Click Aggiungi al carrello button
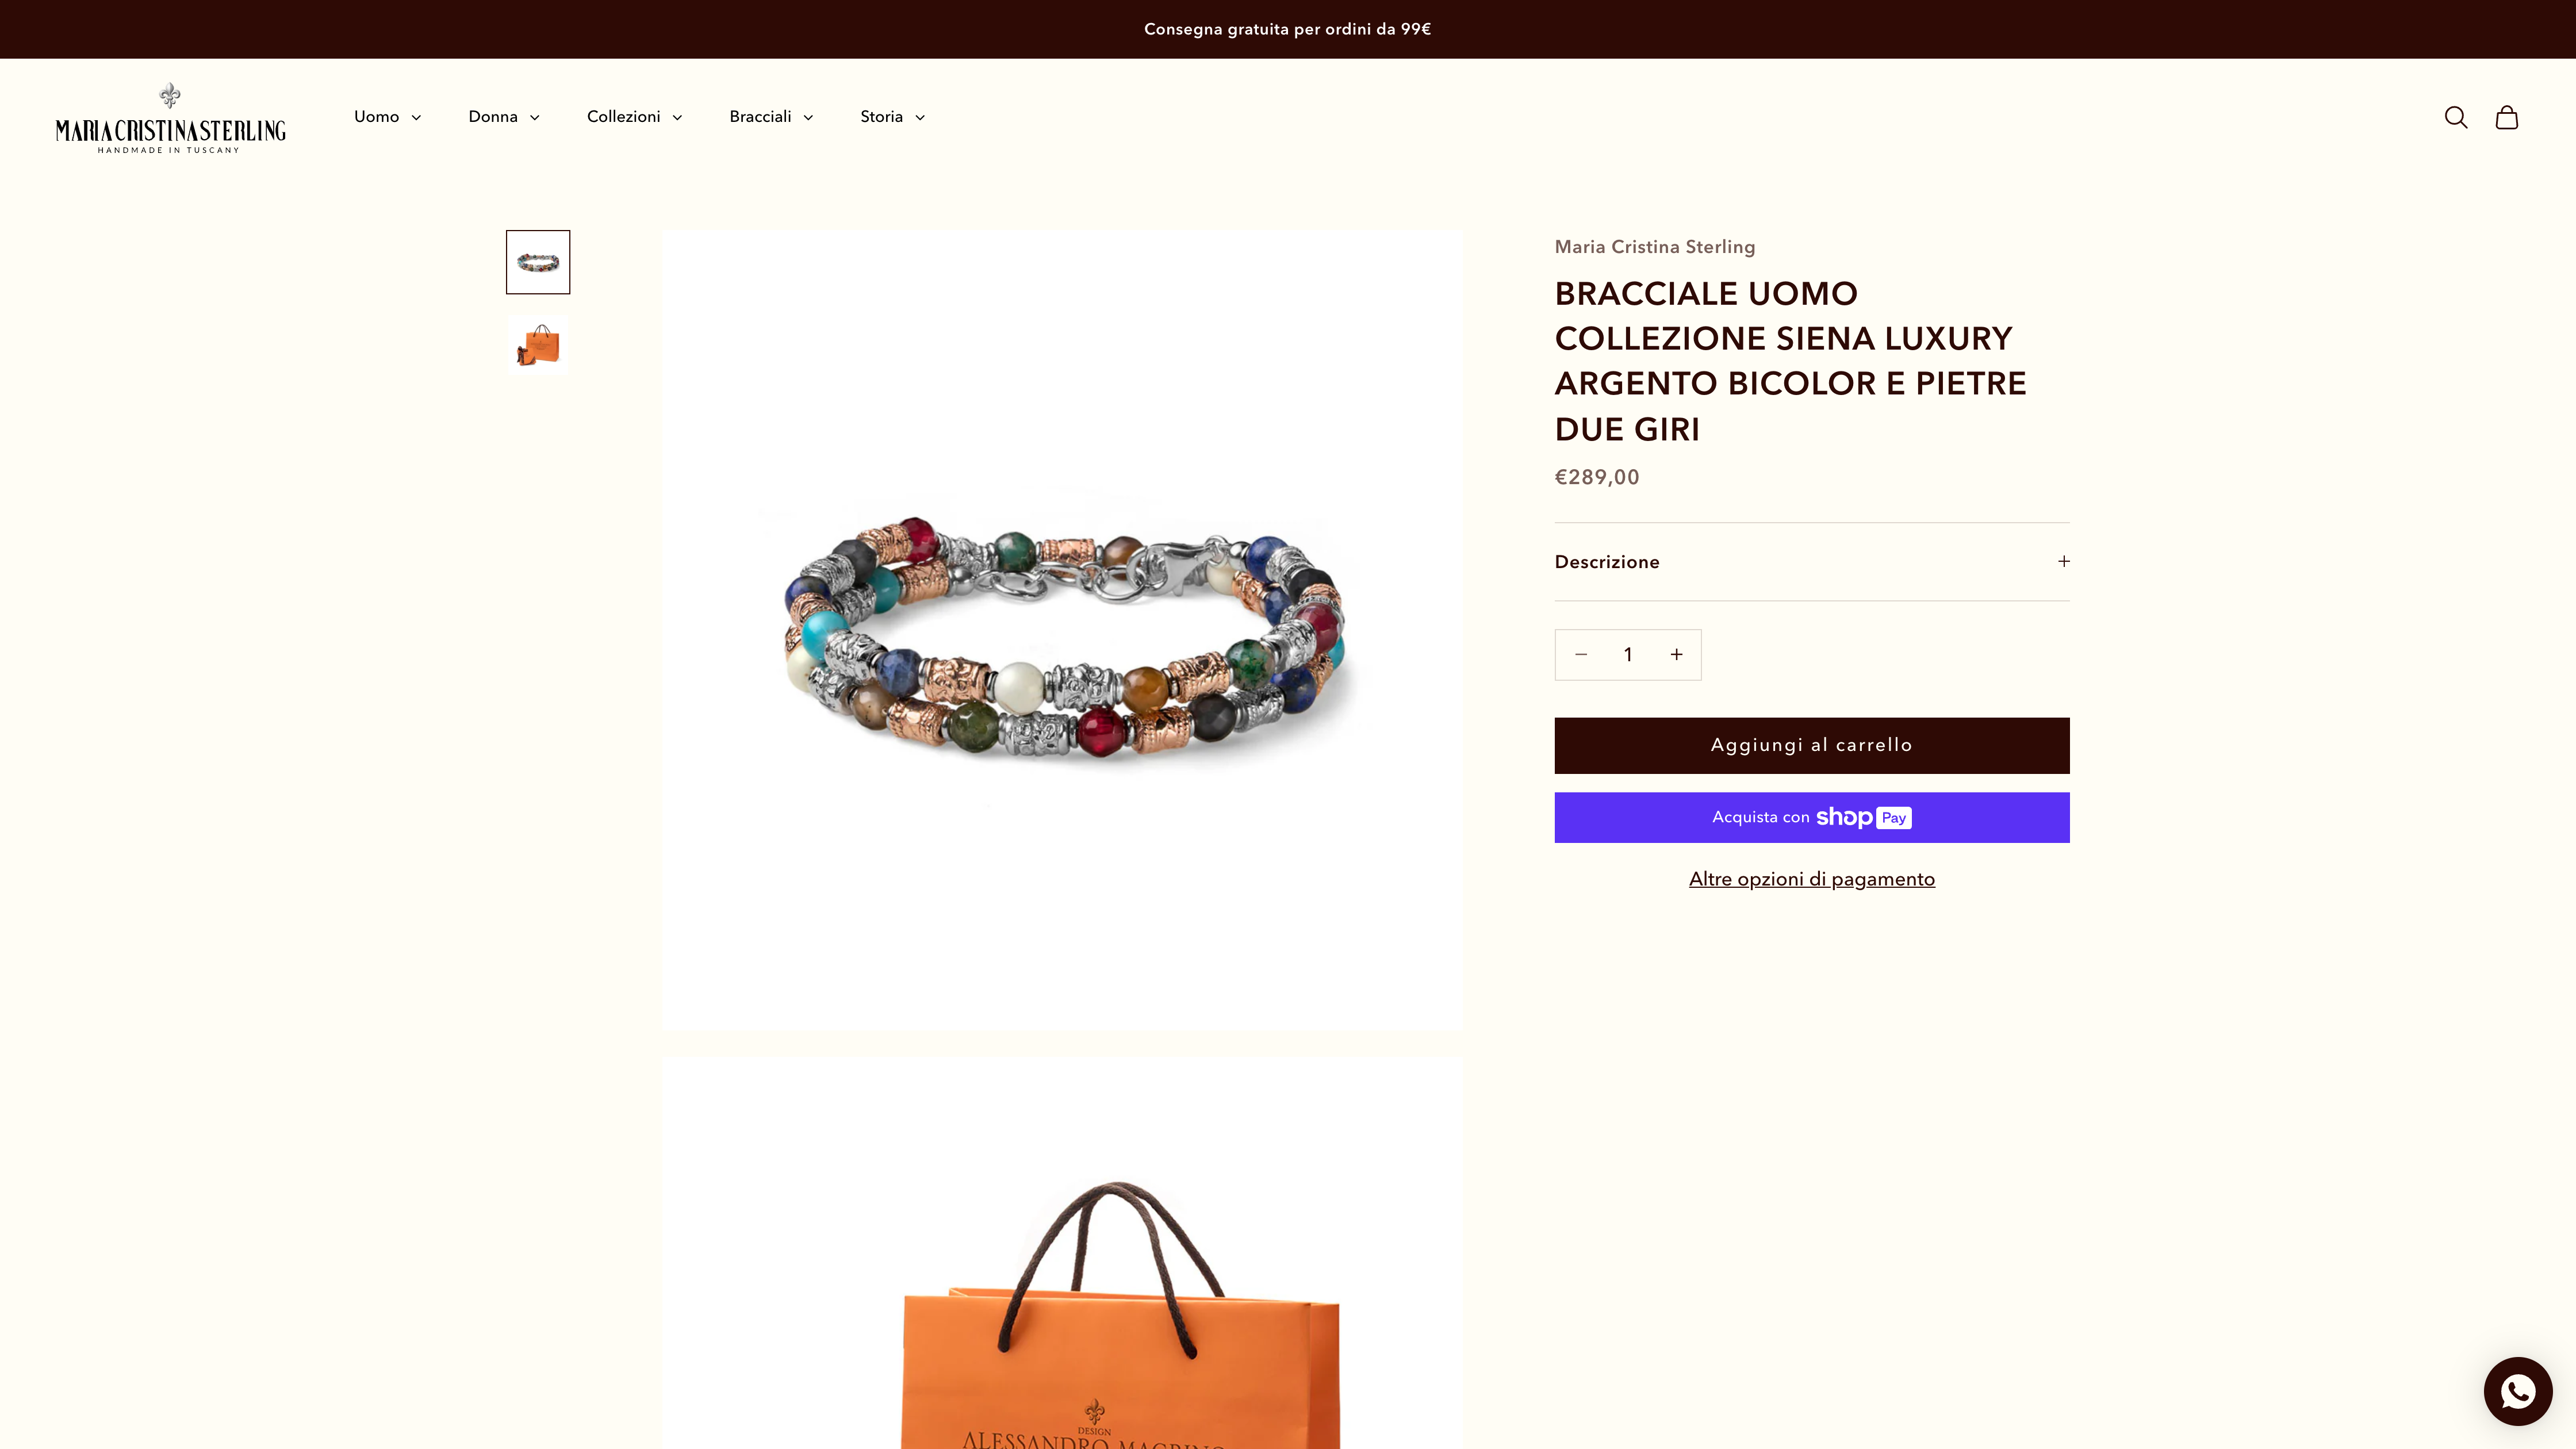This screenshot has width=2576, height=1449. 1811,745
